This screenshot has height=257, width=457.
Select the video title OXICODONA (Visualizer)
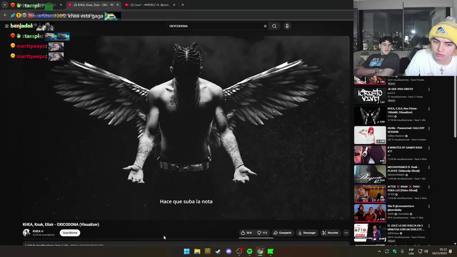pyautogui.click(x=61, y=225)
